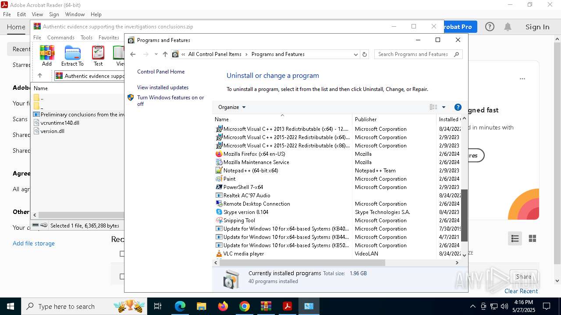Select version.dll in WinRAR file list
Screen dimensions: 561x315
(52, 131)
